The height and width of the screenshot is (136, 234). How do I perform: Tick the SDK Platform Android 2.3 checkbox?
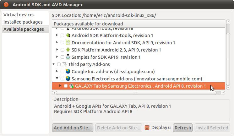click(x=62, y=50)
